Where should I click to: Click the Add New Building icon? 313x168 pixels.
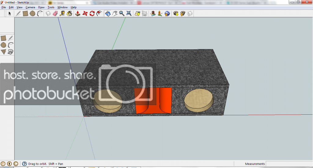coord(153,13)
